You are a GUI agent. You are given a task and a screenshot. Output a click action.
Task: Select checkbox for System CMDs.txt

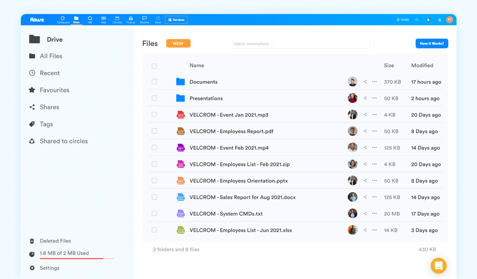155,214
